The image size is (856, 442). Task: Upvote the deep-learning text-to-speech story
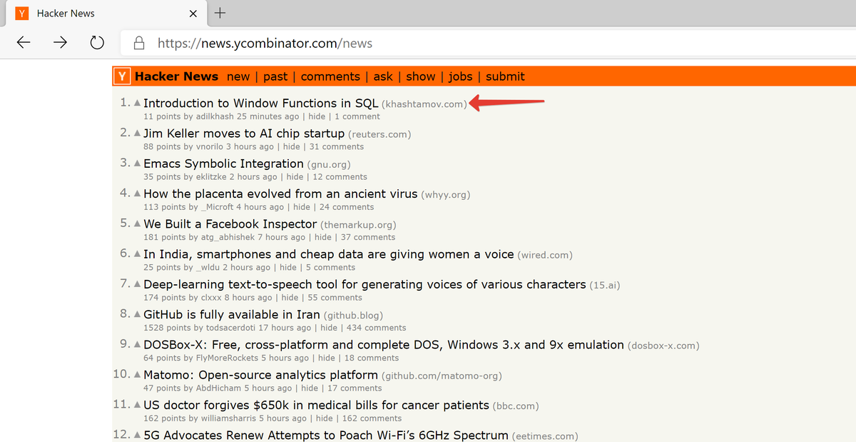click(137, 284)
